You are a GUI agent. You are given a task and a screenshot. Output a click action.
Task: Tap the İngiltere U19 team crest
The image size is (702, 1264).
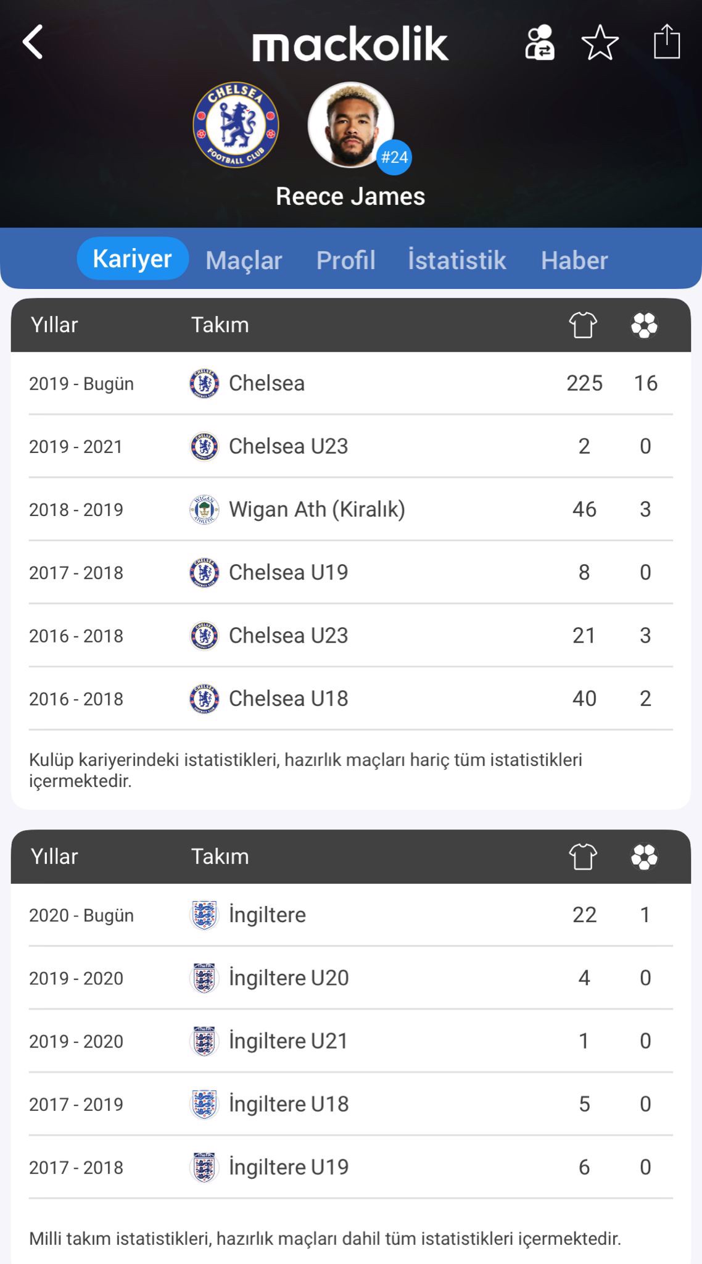(204, 1167)
